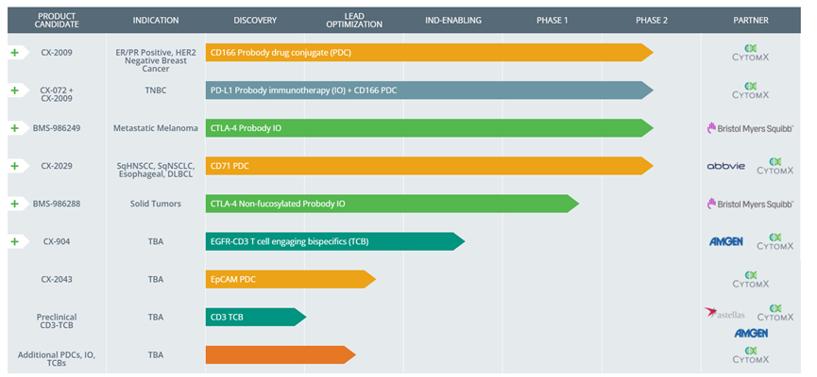Expand the CX-2009 row plus icon
Viewport: 817px width, 377px height.
tap(14, 53)
